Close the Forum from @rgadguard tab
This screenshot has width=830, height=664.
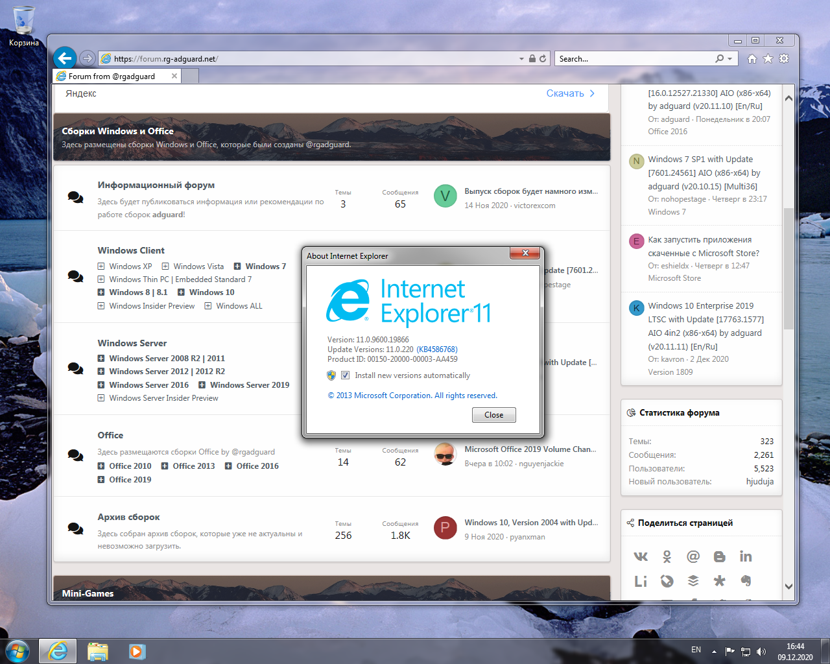point(174,76)
